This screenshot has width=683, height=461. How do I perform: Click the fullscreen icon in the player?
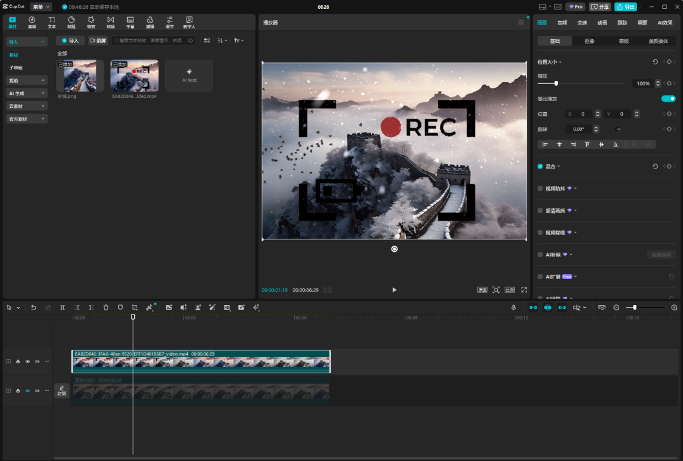(x=524, y=290)
